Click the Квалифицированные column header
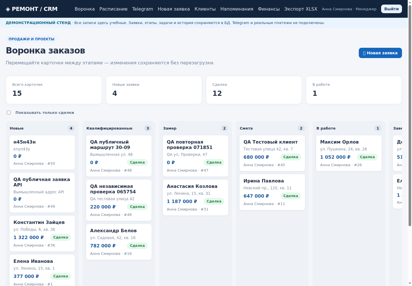 pyautogui.click(x=109, y=128)
